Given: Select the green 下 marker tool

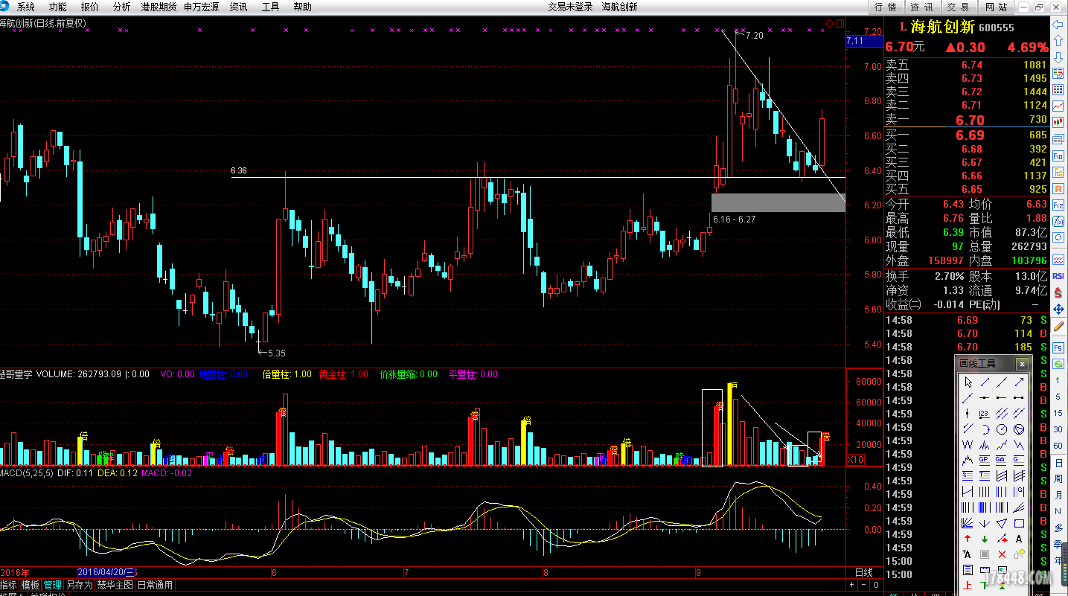Looking at the screenshot, I should 984,586.
